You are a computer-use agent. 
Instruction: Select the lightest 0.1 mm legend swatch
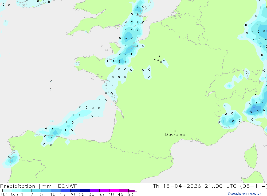pos(7,191)
